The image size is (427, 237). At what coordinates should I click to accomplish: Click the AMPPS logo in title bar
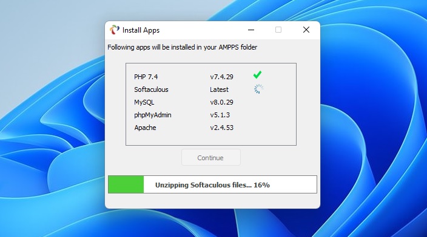(x=115, y=30)
